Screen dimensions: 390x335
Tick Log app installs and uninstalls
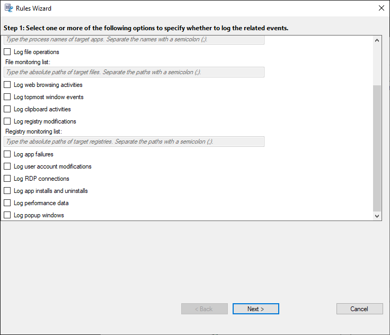[x=7, y=191]
